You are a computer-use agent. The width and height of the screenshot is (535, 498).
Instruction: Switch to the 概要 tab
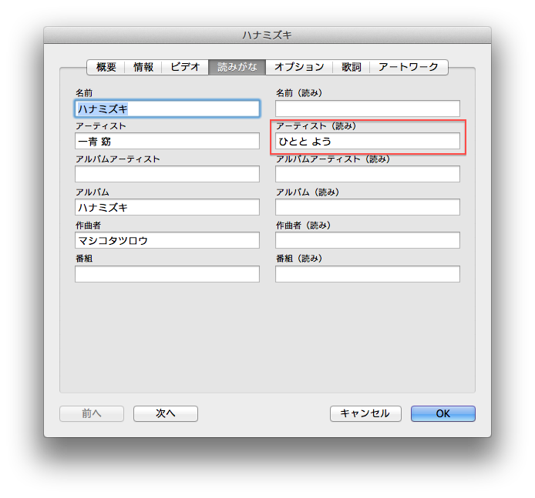click(106, 67)
